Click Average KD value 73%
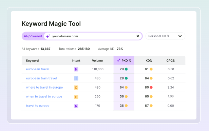This screenshot has height=131, width=209. click(x=120, y=49)
